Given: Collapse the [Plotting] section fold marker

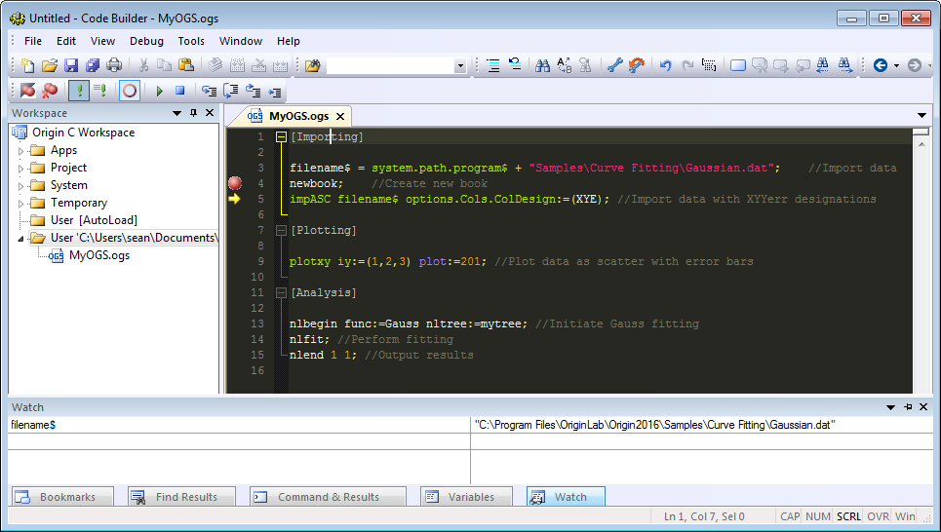Looking at the screenshot, I should [281, 230].
